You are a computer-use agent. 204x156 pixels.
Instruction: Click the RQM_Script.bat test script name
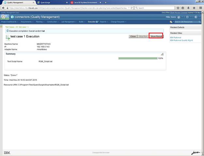coord(45,61)
